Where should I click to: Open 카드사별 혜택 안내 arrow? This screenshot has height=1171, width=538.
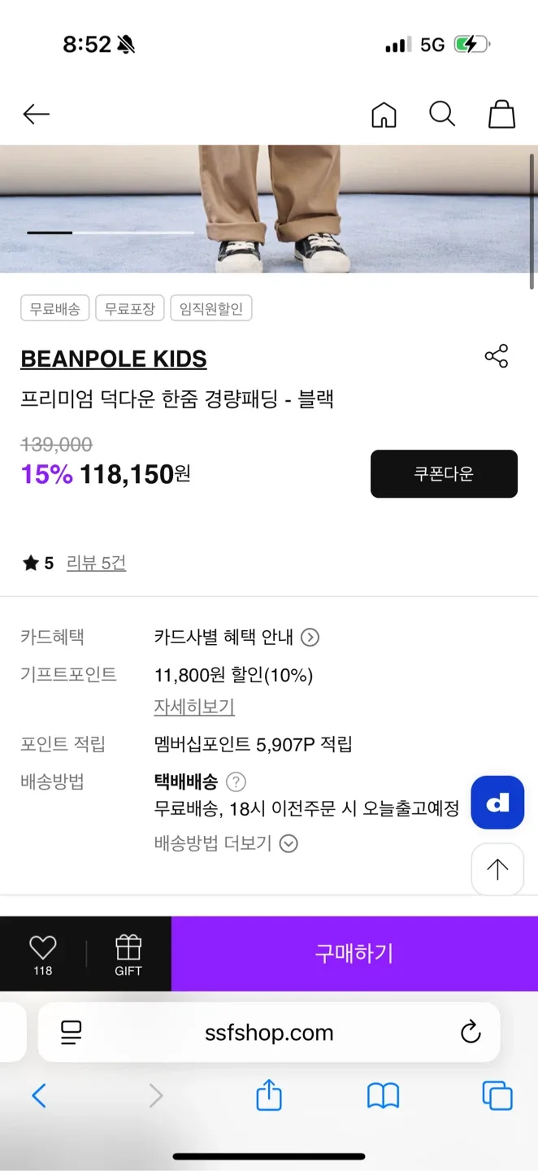coord(310,638)
